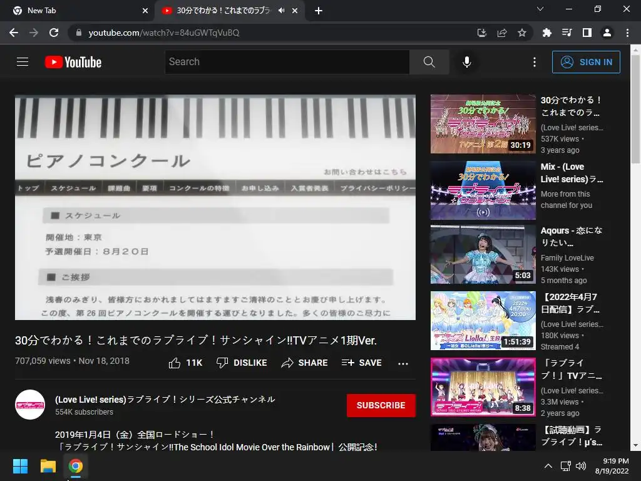Dislike the video
The width and height of the screenshot is (641, 481).
[242, 363]
